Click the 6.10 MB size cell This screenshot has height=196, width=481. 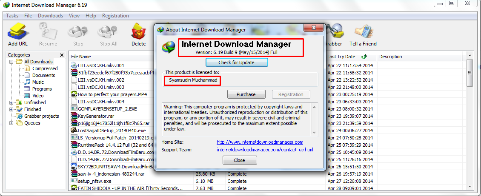[x=204, y=181]
